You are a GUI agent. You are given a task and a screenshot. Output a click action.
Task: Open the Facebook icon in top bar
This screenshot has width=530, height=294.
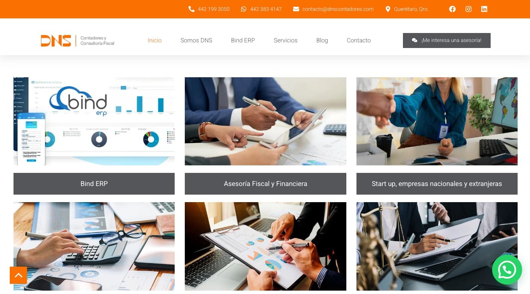(x=452, y=9)
